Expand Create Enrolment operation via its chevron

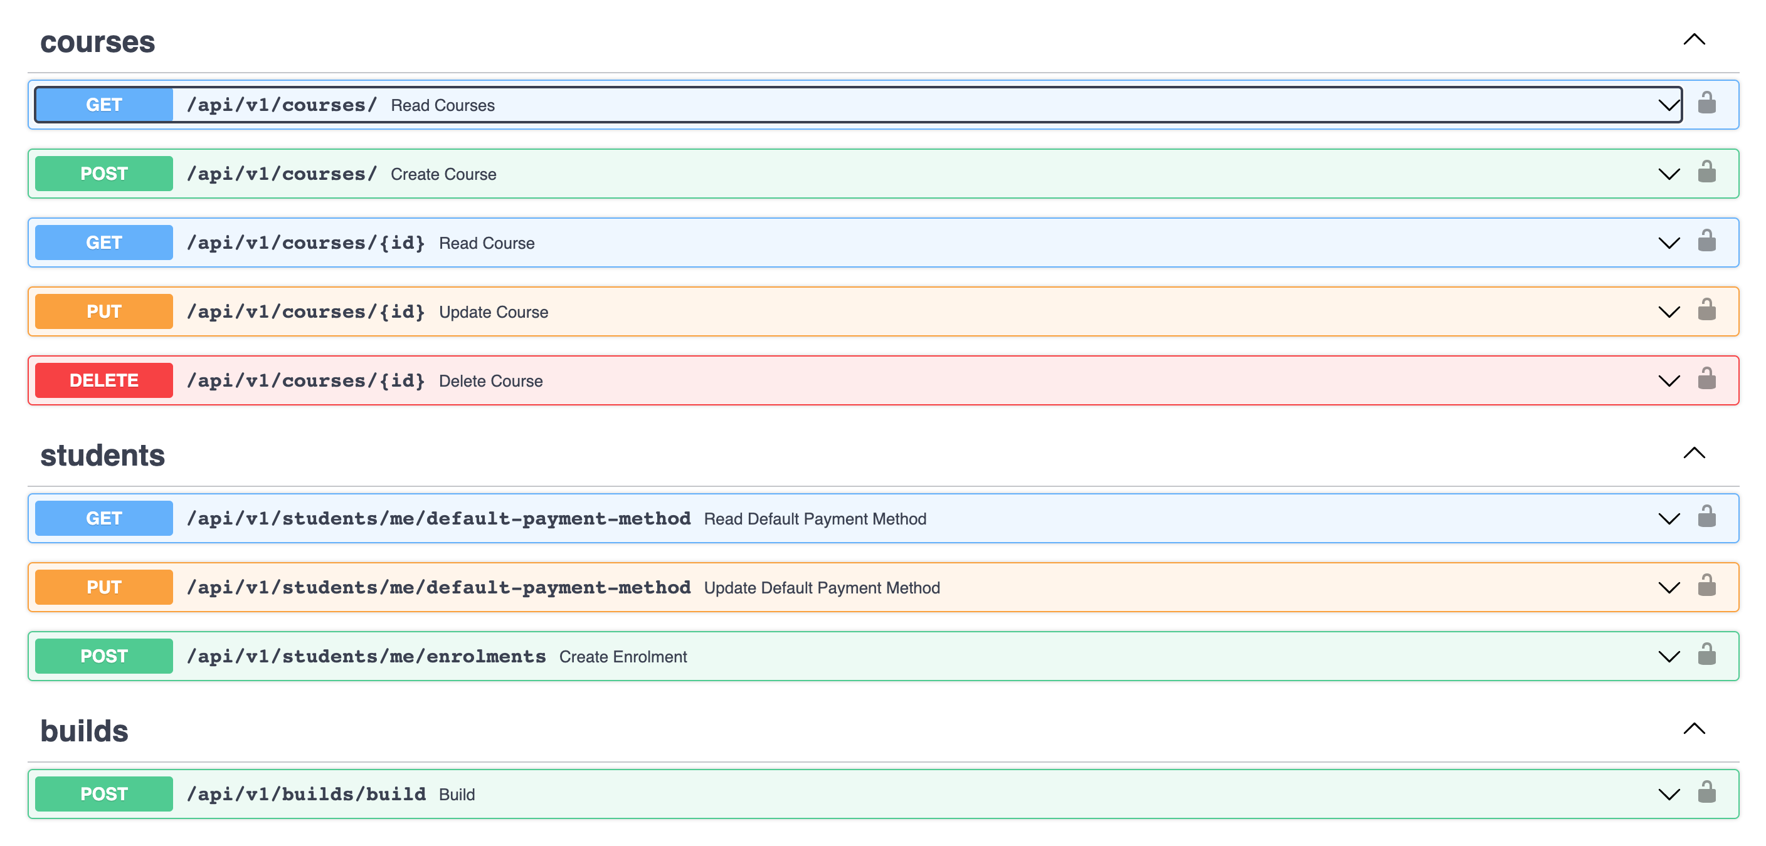pyautogui.click(x=1668, y=657)
